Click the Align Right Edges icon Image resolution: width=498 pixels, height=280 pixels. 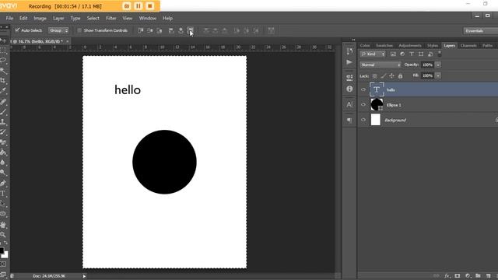pyautogui.click(x=190, y=30)
